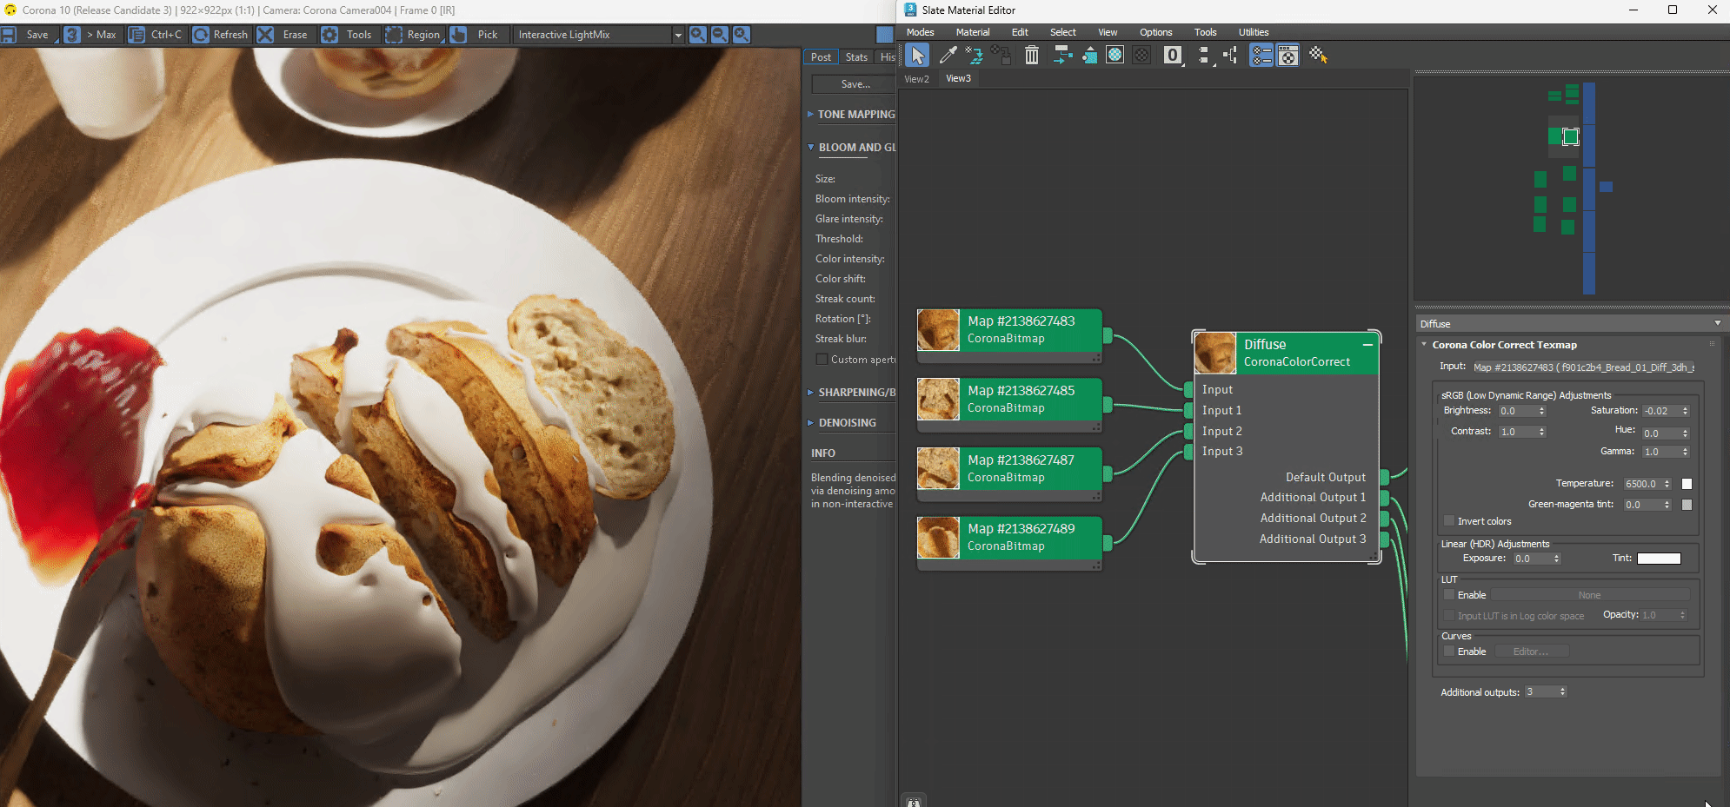The width and height of the screenshot is (1730, 807).
Task: Click the Curves Editor... button
Action: tap(1530, 652)
